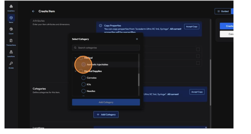Click the Medical Supplies group label

pos(93,71)
